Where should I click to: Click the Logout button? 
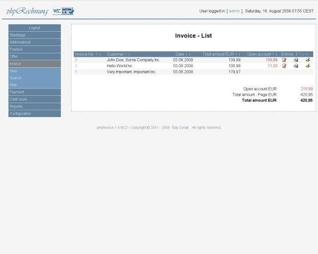click(34, 28)
